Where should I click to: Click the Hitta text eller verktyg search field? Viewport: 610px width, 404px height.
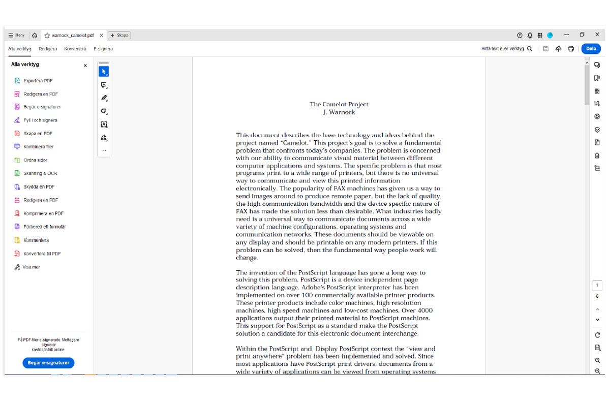pos(507,49)
